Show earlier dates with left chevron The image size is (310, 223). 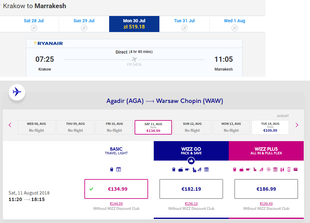click(10, 125)
